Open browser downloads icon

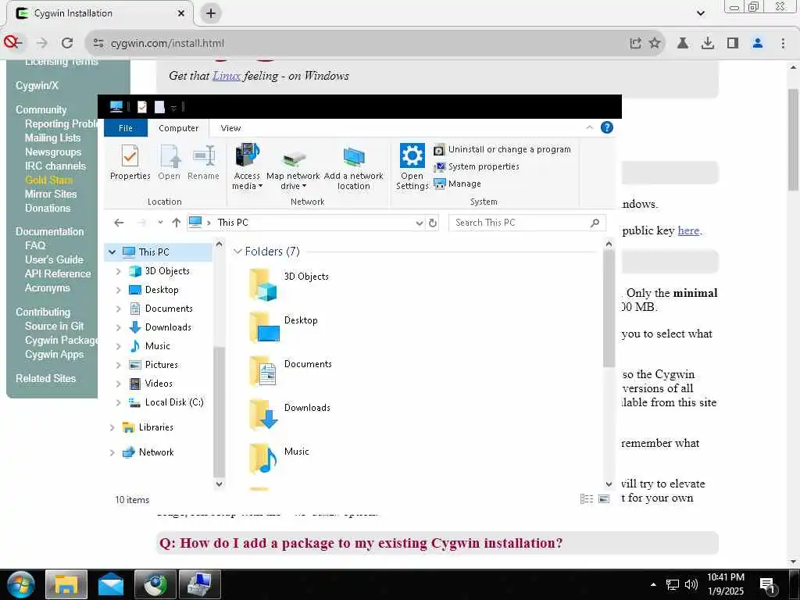pyautogui.click(x=707, y=43)
